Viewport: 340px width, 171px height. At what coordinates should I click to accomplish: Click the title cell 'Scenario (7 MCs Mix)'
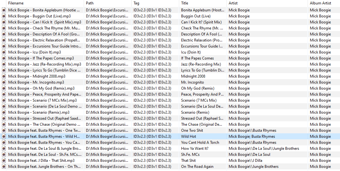click(x=199, y=100)
